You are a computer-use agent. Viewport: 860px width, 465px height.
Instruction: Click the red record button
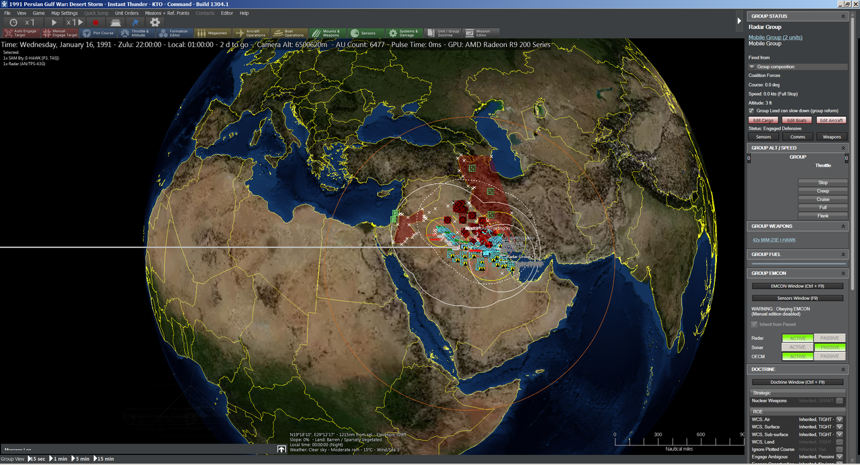pyautogui.click(x=95, y=22)
